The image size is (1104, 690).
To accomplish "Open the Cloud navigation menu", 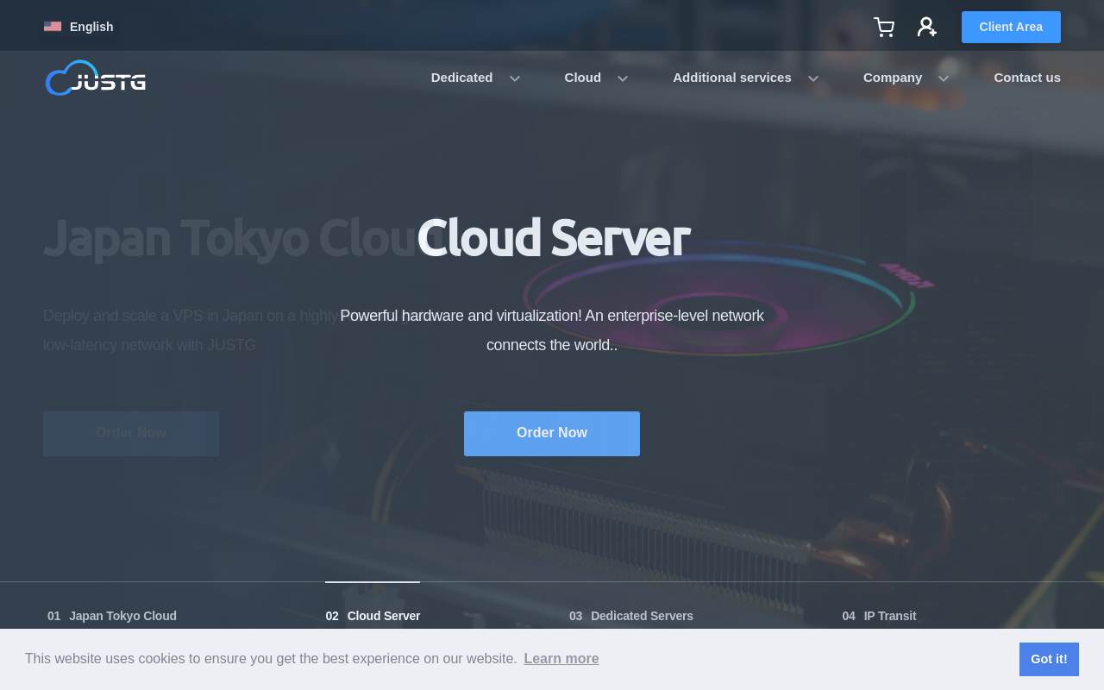I will [x=583, y=78].
